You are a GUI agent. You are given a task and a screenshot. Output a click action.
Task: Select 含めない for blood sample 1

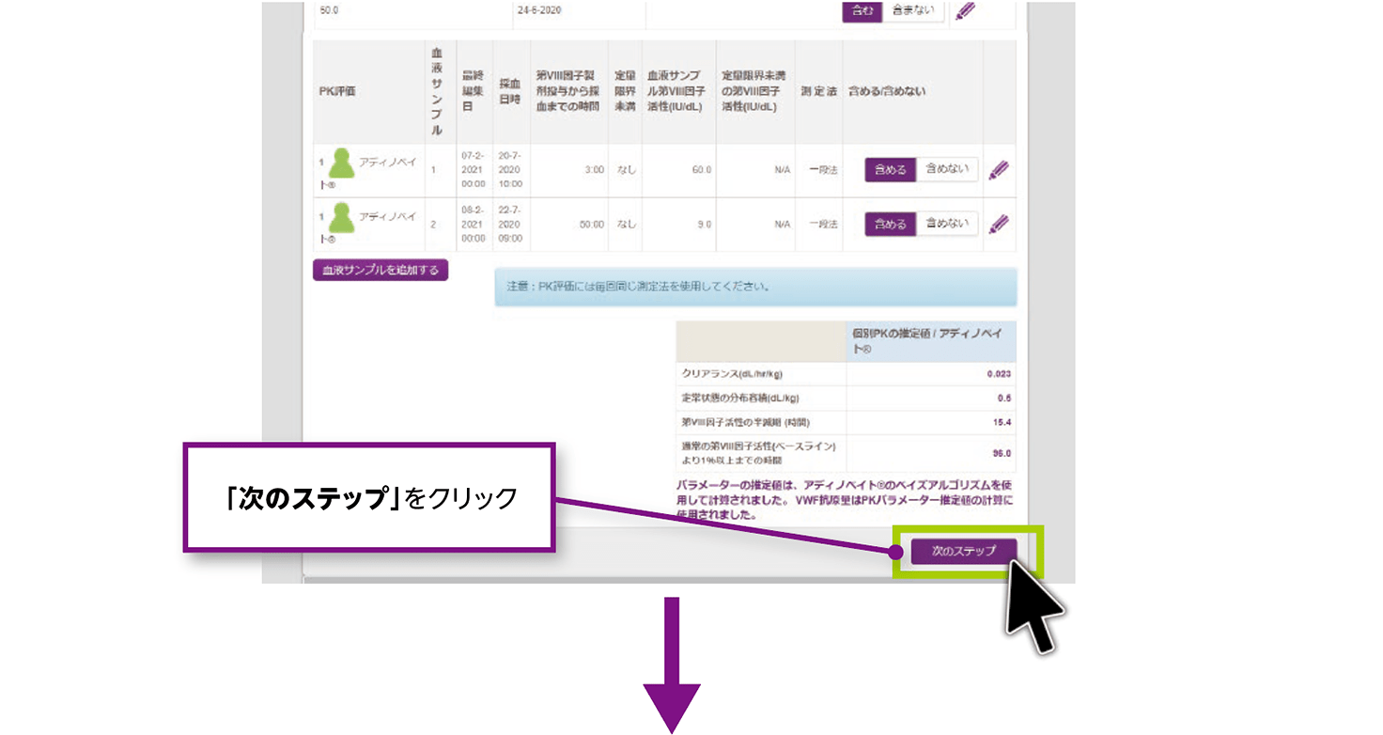947,170
